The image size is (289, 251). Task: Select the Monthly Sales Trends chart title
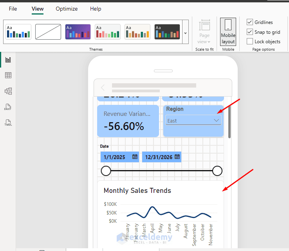click(137, 191)
